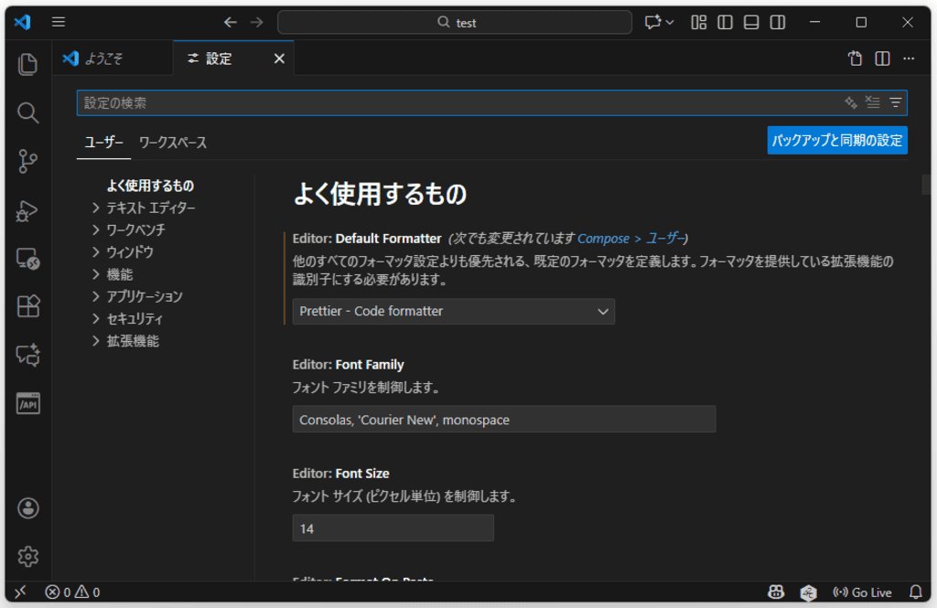Click the GitHub Copilot status bar icon

[x=776, y=592]
